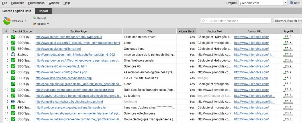Click SEO SpyGlass source icon in row 10
Screen dimensions: 302x123
[x=13, y=90]
